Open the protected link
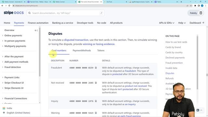208x117 pixels. tap(117, 74)
